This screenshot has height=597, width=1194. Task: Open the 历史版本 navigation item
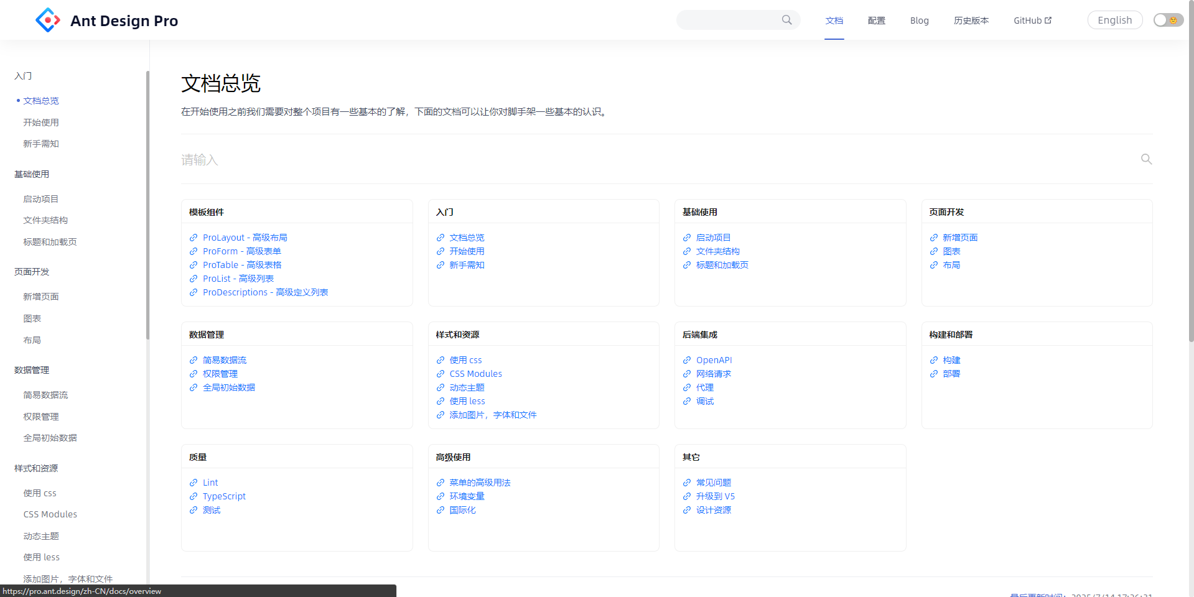[971, 21]
